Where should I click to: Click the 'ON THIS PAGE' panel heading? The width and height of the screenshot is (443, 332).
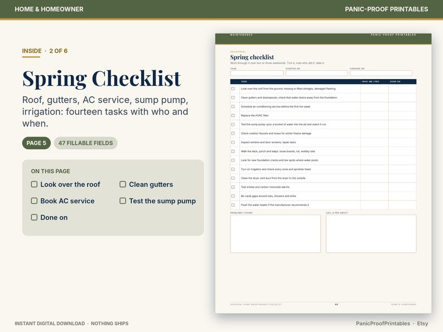[51, 171]
